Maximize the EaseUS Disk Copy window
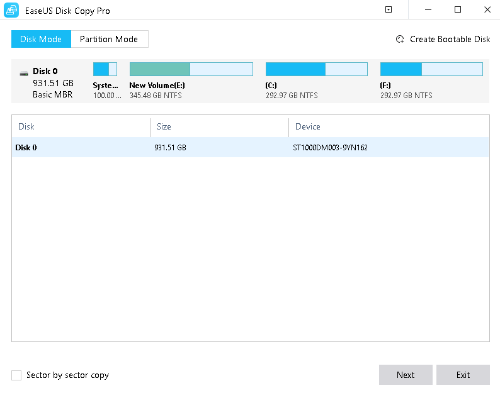The width and height of the screenshot is (500, 393). (458, 10)
